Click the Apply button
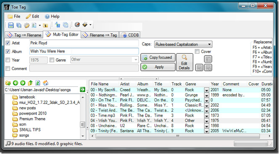The image size is (279, 154). pyautogui.click(x=158, y=67)
